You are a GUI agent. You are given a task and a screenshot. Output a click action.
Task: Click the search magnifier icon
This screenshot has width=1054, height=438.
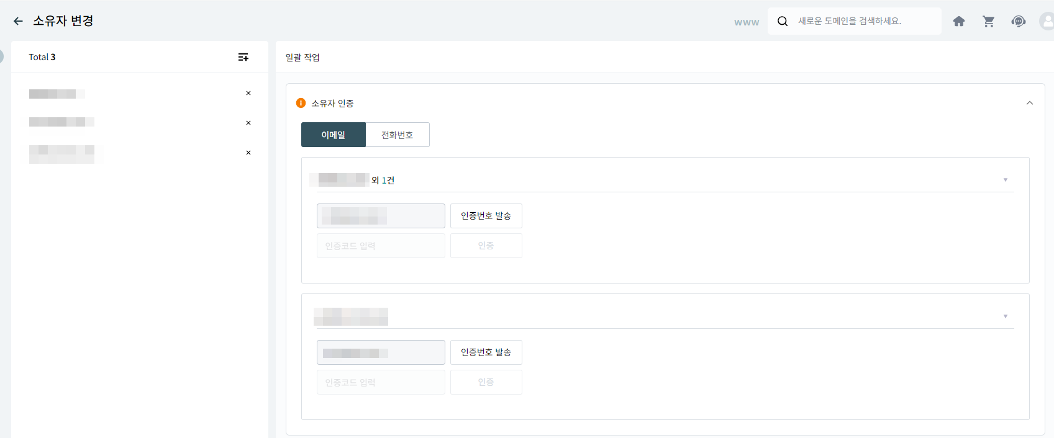(x=783, y=21)
